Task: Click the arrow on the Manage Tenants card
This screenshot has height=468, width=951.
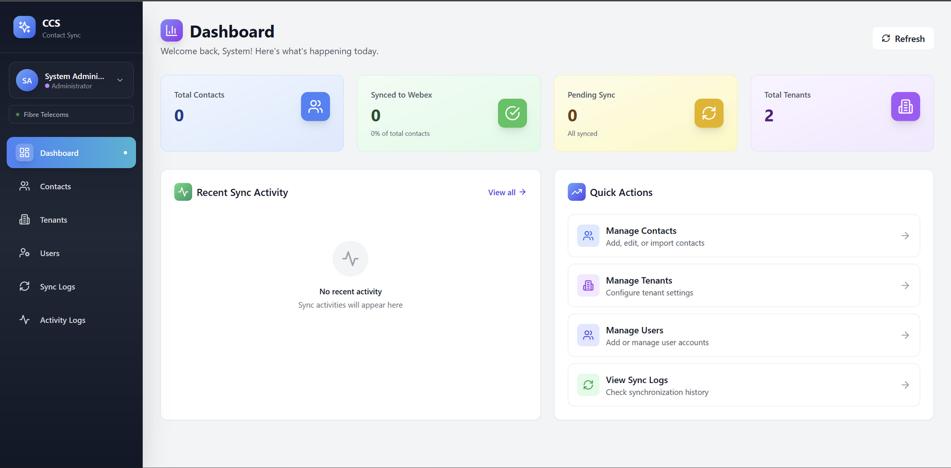Action: click(905, 285)
